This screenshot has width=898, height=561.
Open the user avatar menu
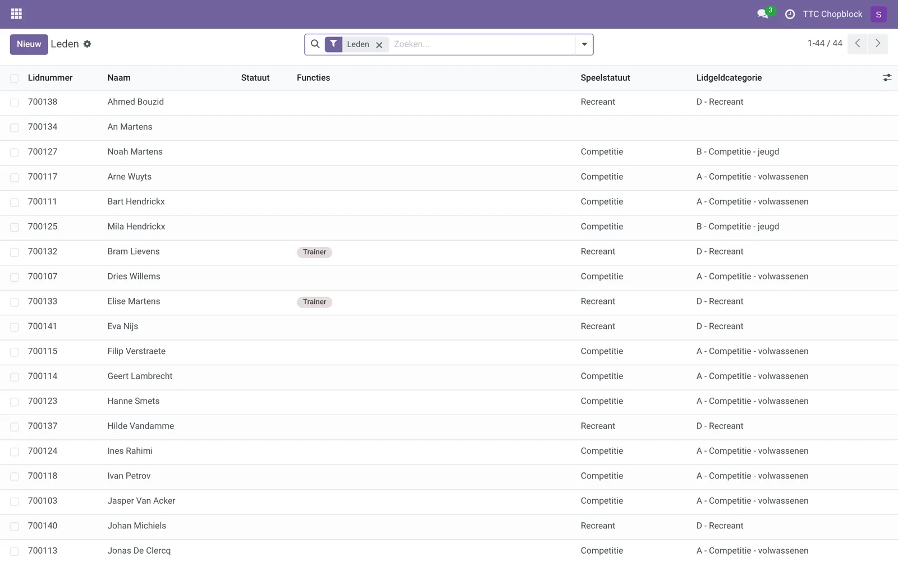pyautogui.click(x=878, y=14)
